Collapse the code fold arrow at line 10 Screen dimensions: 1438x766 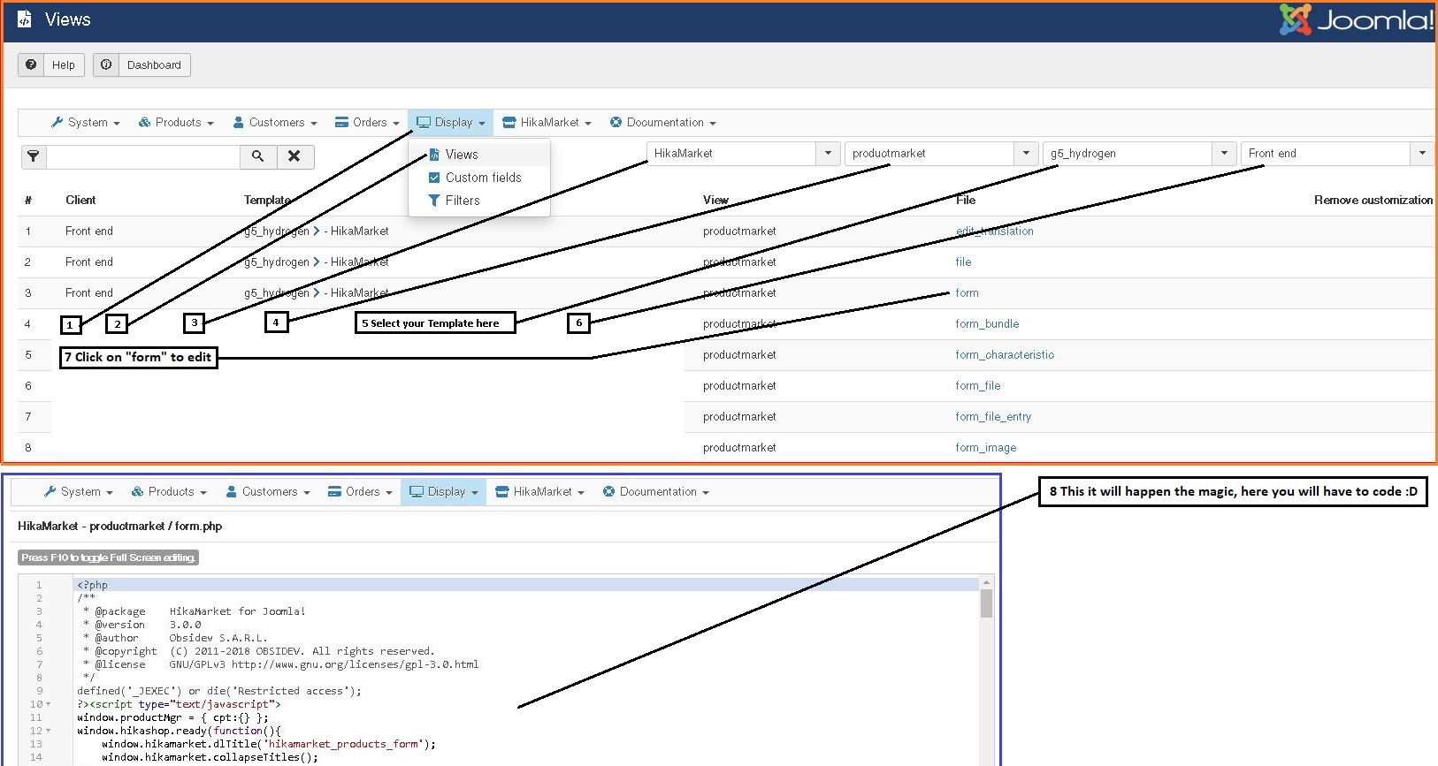coord(48,704)
